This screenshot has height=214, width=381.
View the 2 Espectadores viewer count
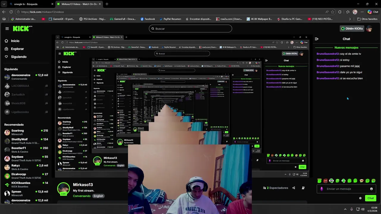point(276,188)
